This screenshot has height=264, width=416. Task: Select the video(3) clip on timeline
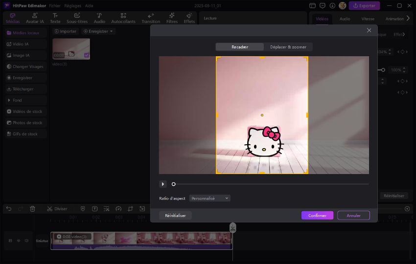tap(141, 241)
